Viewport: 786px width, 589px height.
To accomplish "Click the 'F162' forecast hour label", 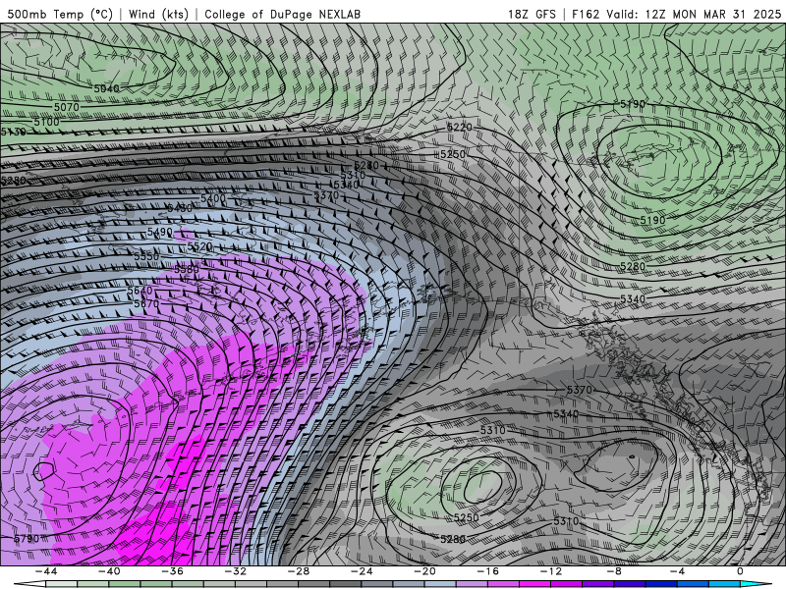I will point(586,14).
